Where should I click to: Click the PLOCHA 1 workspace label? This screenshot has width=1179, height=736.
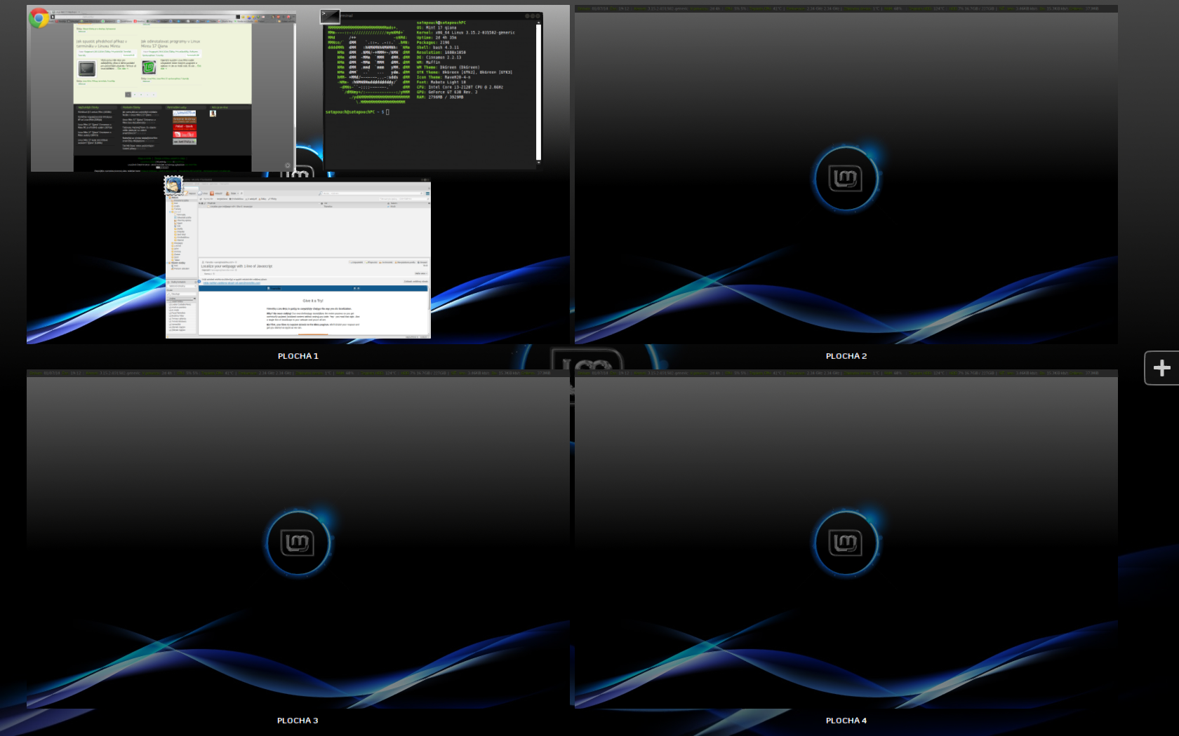coord(298,356)
